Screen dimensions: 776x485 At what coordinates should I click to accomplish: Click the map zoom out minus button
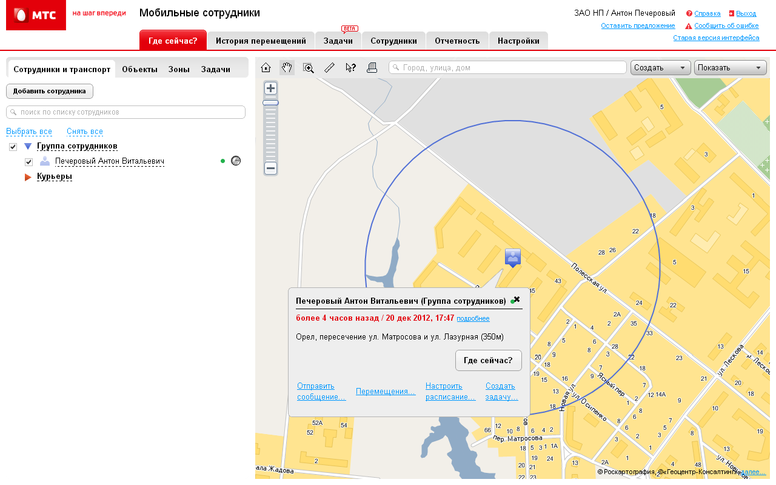(x=270, y=169)
